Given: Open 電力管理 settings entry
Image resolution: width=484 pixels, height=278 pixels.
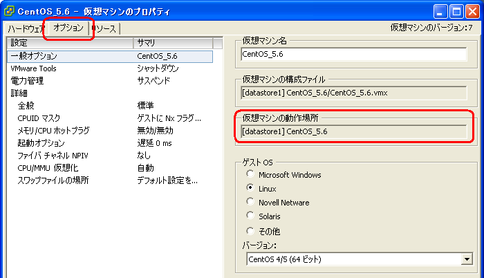Looking at the screenshot, I should pyautogui.click(x=27, y=81).
